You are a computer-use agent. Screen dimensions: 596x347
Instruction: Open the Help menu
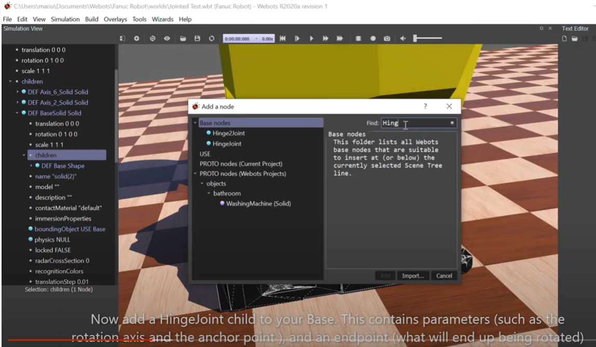point(185,19)
